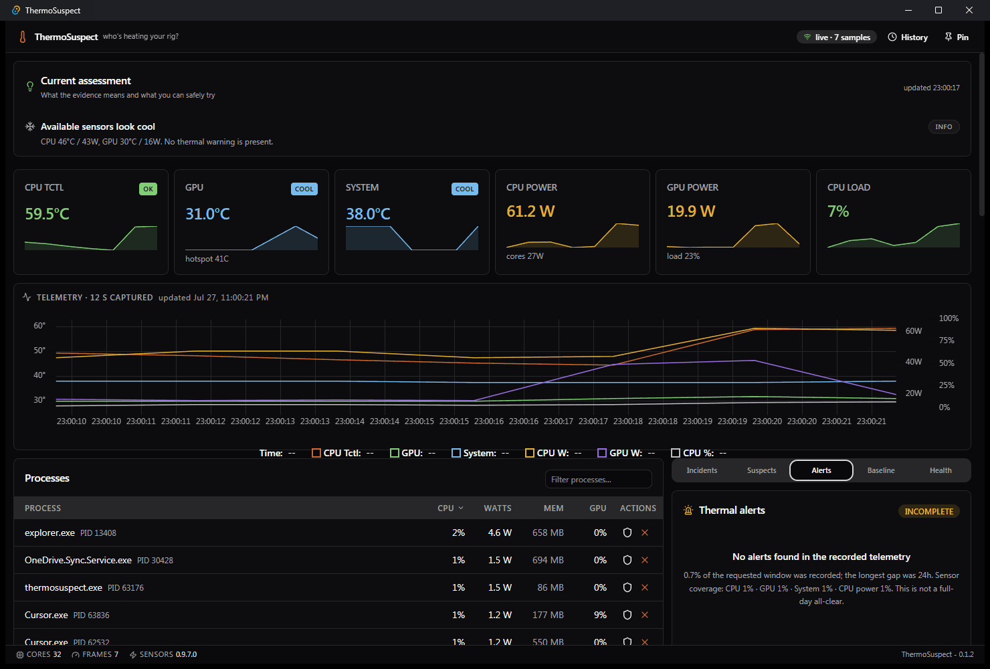The width and height of the screenshot is (990, 669).
Task: Click the live 7 samples status pill
Action: click(837, 37)
